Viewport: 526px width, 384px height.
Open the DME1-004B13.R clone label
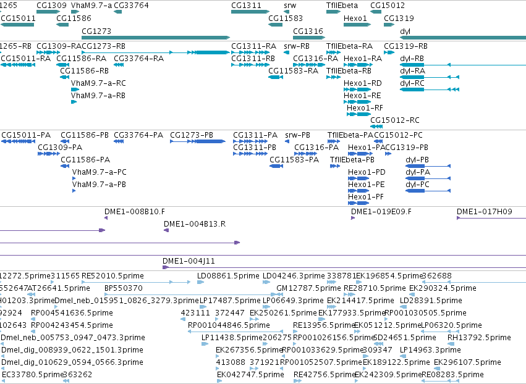click(195, 224)
